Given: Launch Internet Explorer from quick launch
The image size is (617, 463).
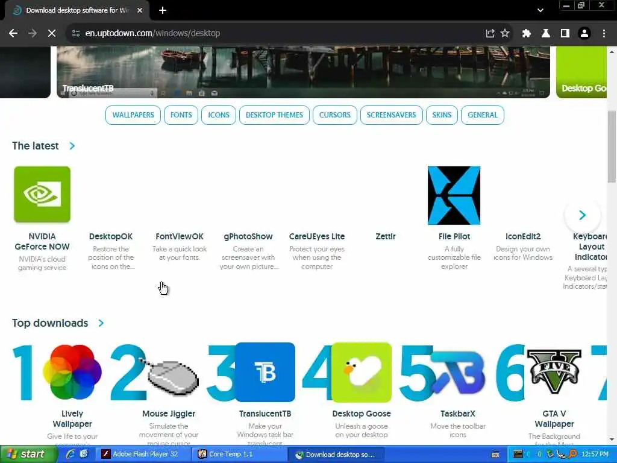Looking at the screenshot, I should point(70,454).
